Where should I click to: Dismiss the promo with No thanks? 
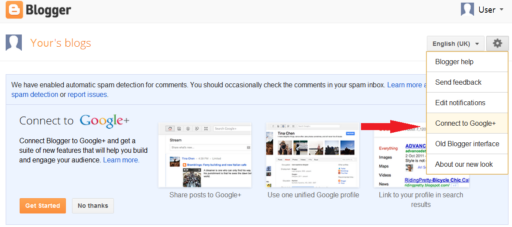point(93,206)
